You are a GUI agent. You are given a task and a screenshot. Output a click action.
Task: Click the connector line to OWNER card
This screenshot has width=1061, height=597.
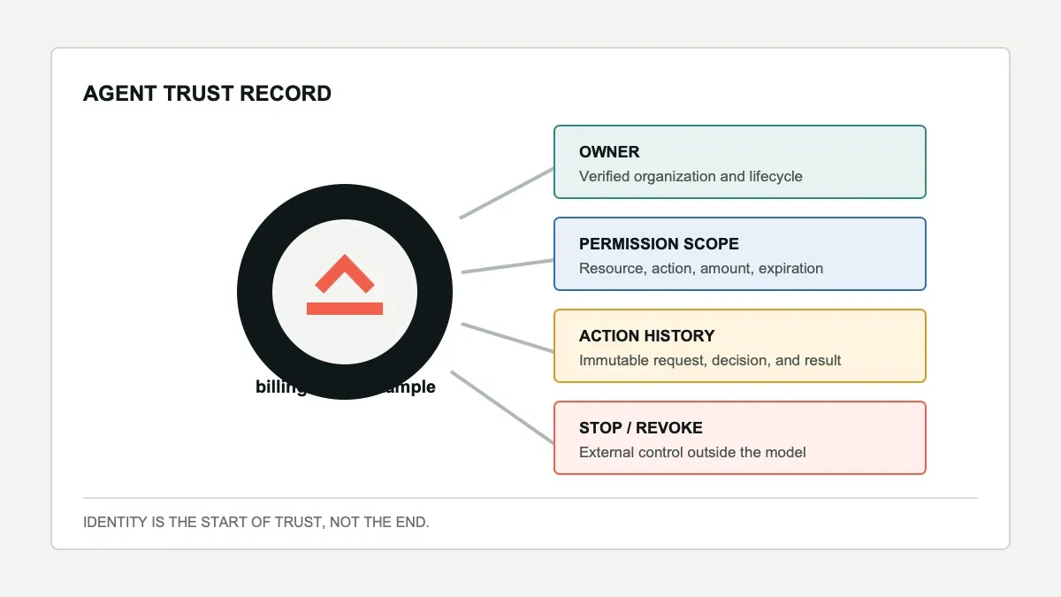[x=507, y=192]
